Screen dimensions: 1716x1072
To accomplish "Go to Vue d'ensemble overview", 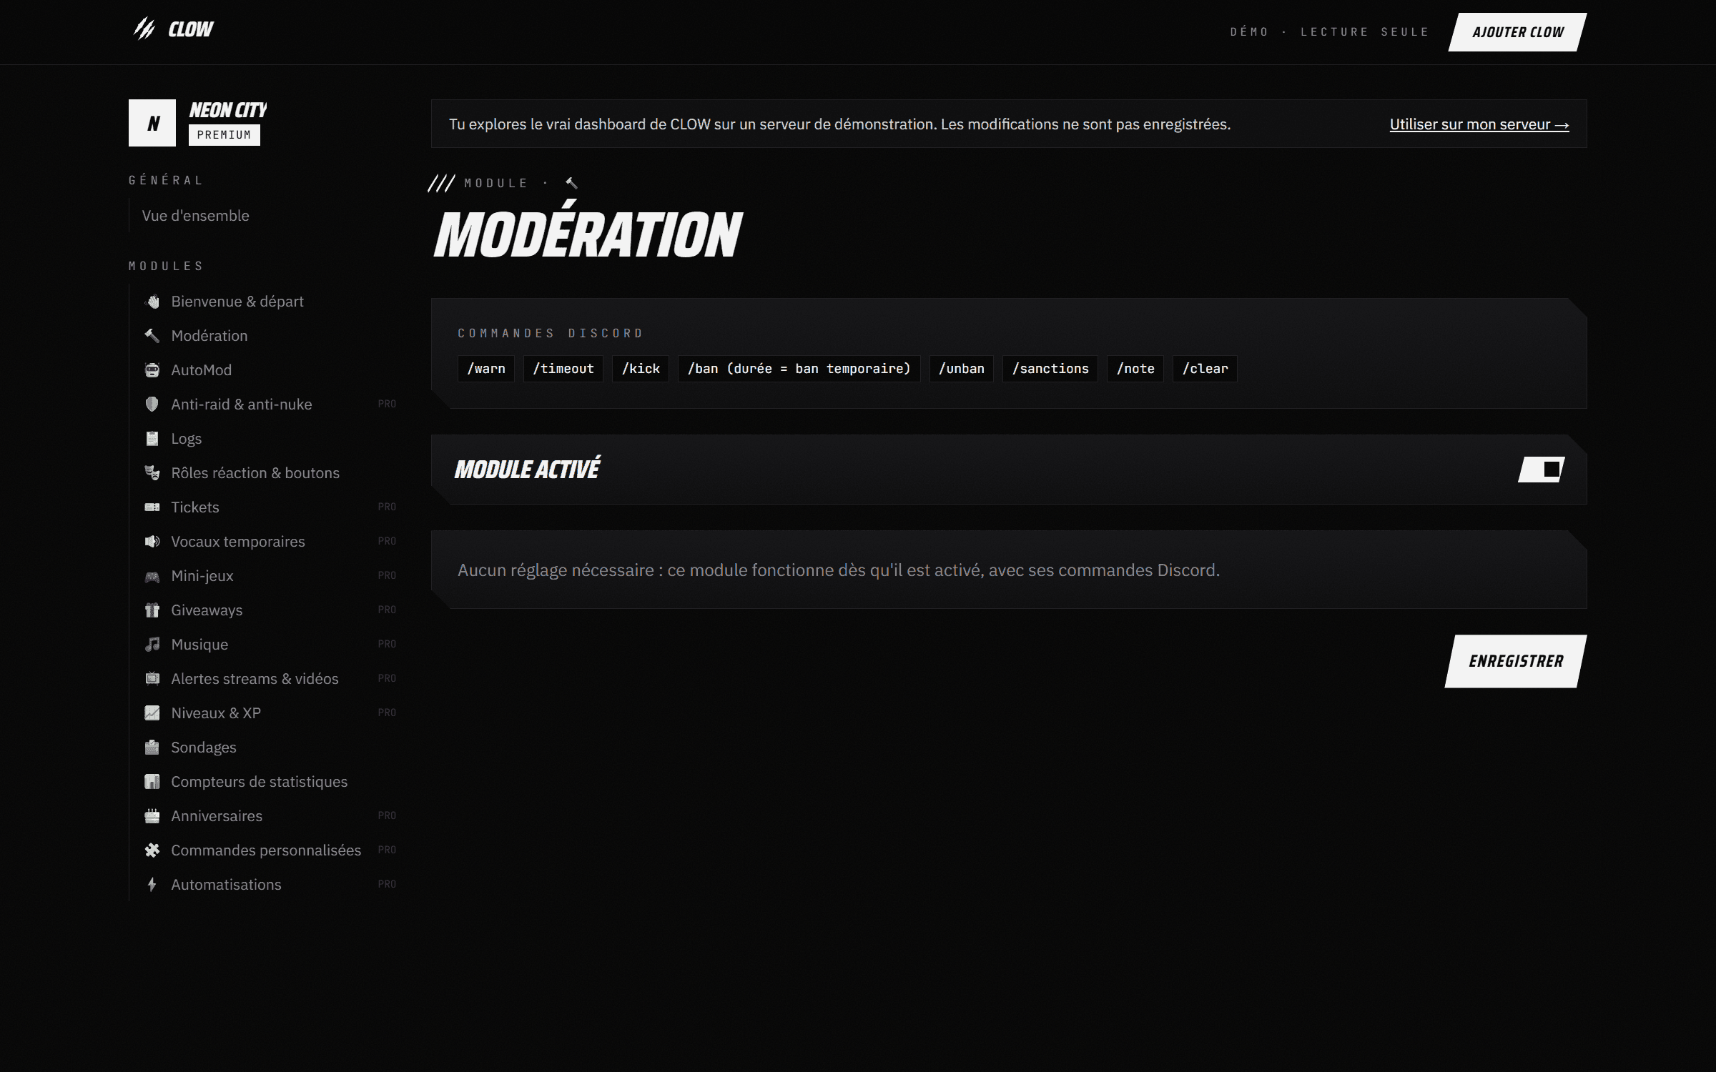I will 195,216.
